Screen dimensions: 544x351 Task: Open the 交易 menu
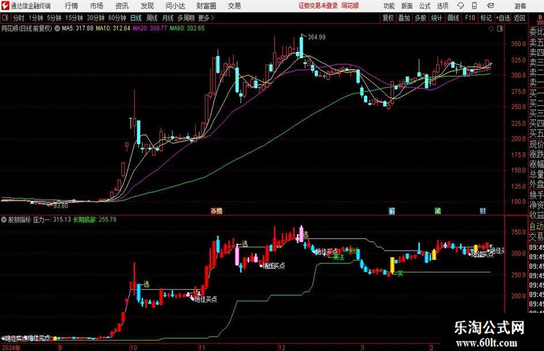coord(234,6)
